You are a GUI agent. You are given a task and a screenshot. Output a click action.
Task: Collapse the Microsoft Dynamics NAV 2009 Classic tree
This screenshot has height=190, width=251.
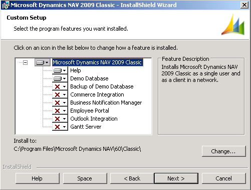25,63
